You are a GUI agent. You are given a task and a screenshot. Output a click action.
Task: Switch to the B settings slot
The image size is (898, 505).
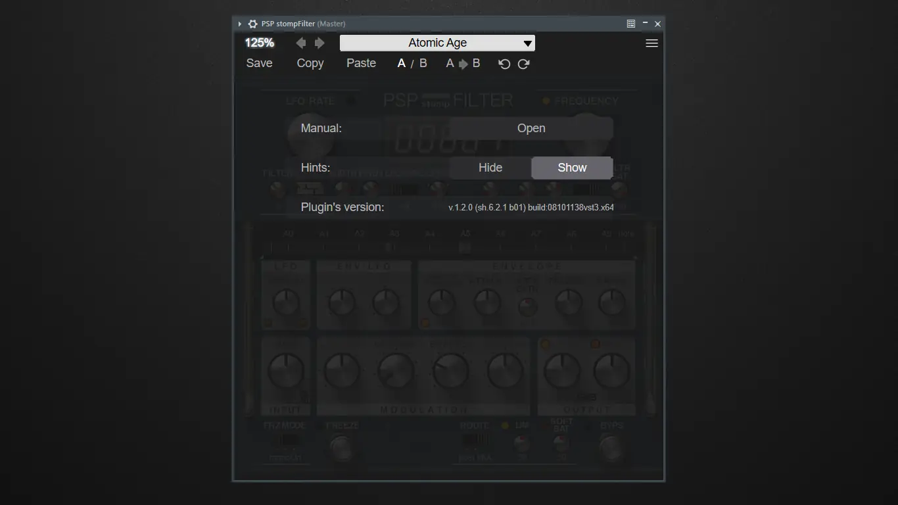coord(423,63)
